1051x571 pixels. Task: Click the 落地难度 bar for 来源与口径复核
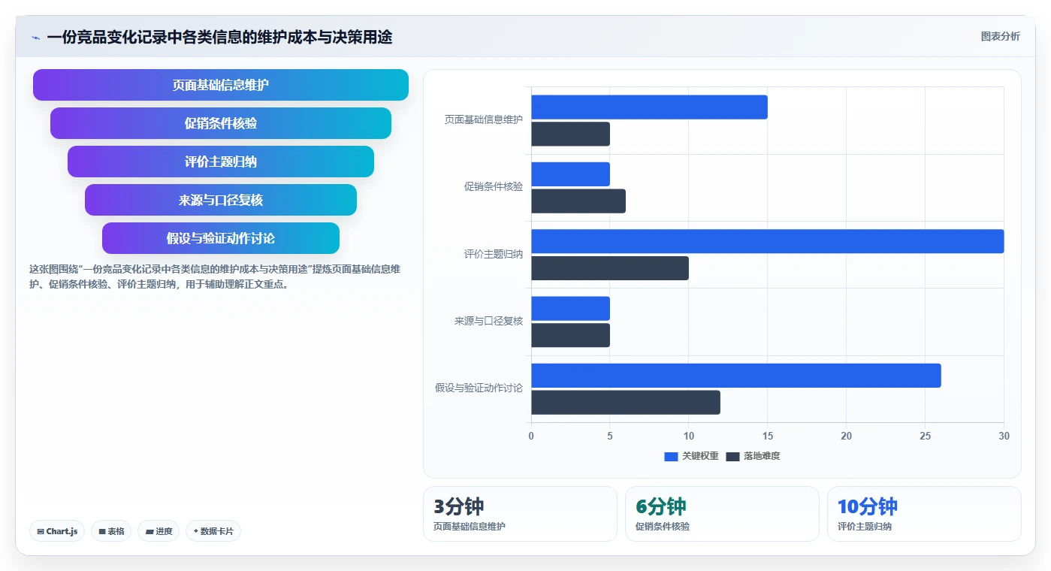point(570,335)
